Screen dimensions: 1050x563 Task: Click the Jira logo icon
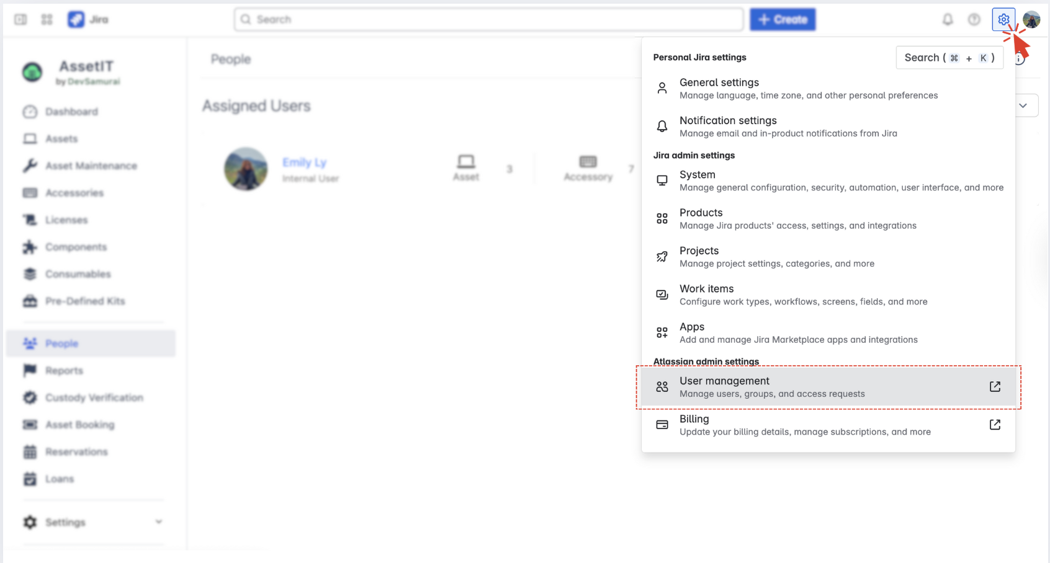tap(76, 20)
